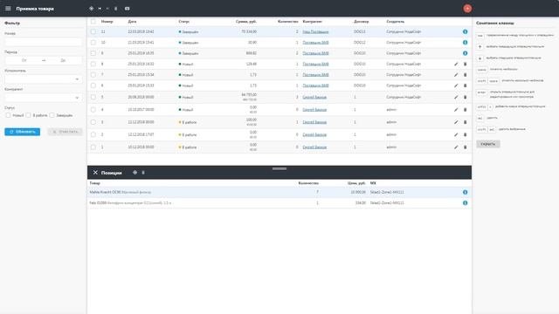Click eye icon in Позиции panel header
This screenshot has width=559, height=314.
click(x=135, y=173)
